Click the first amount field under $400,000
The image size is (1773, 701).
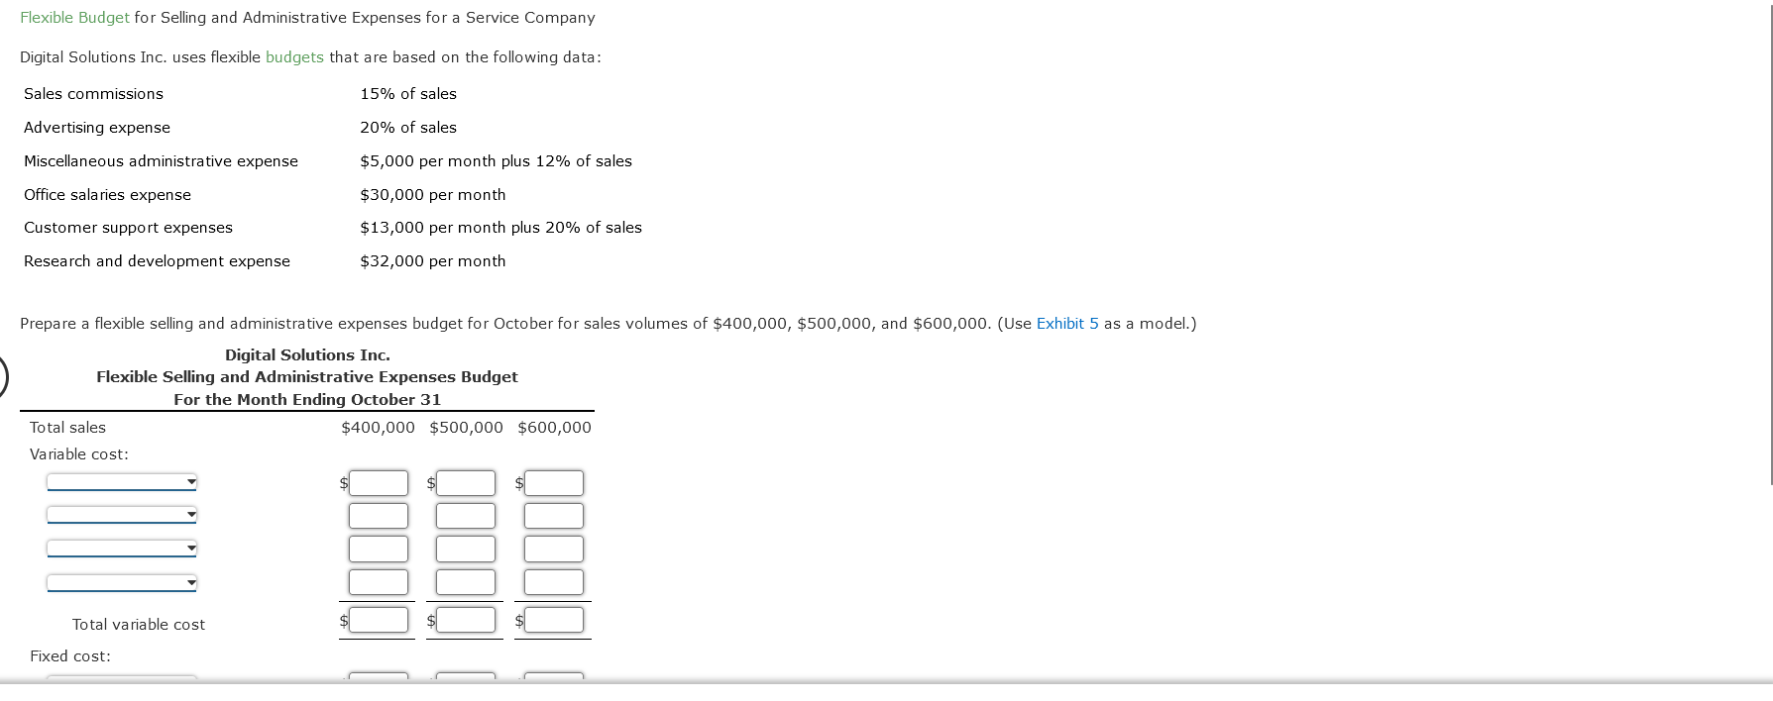pos(378,482)
